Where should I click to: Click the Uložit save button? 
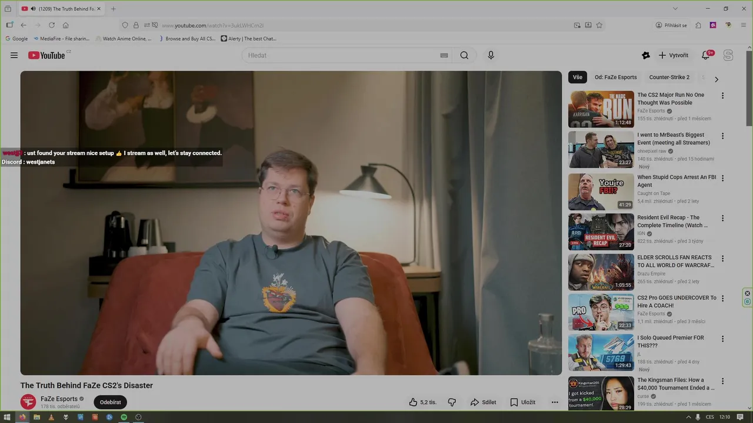point(522,402)
